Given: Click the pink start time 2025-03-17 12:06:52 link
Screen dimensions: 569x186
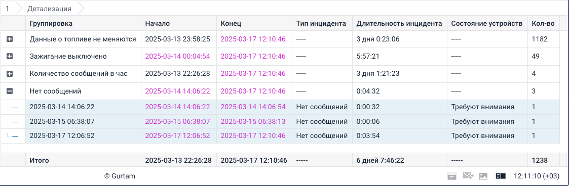Looking at the screenshot, I should [177, 136].
